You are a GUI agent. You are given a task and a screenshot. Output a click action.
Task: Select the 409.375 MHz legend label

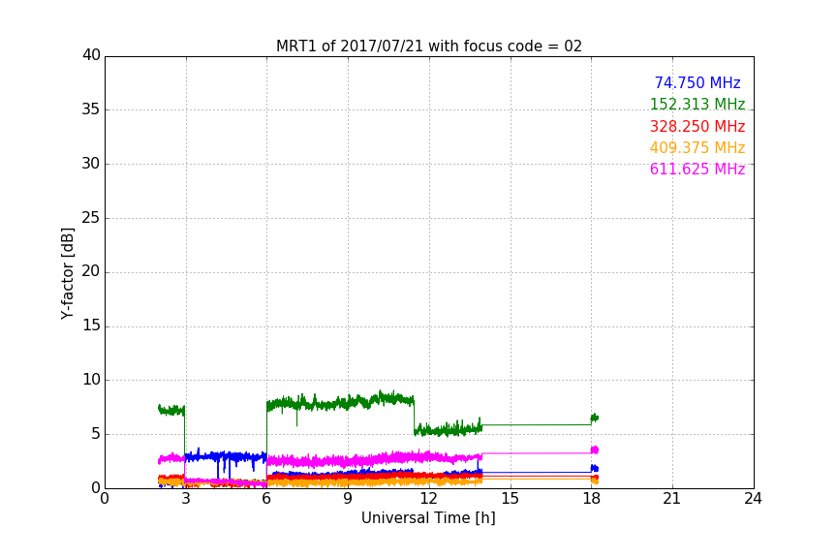click(697, 147)
